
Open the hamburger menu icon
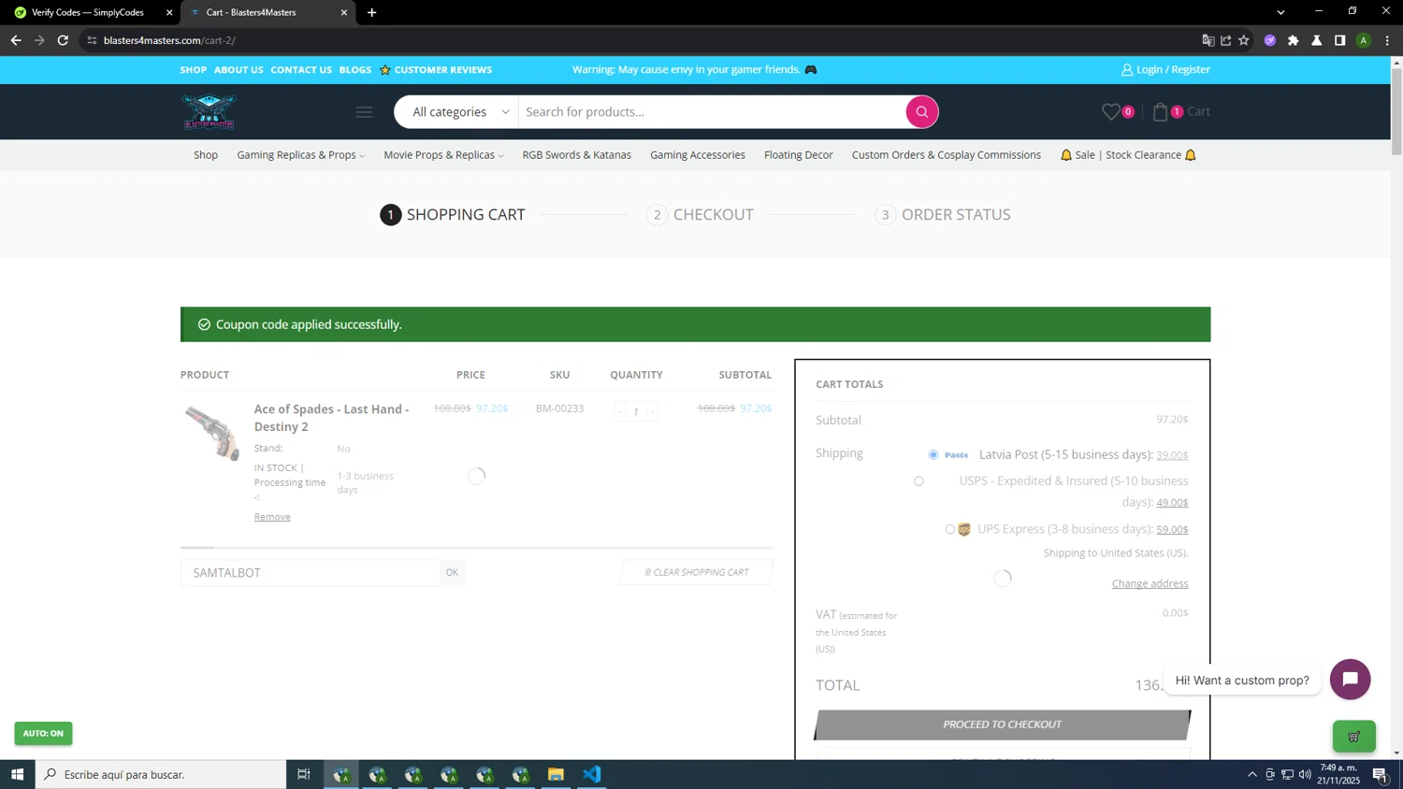[364, 112]
